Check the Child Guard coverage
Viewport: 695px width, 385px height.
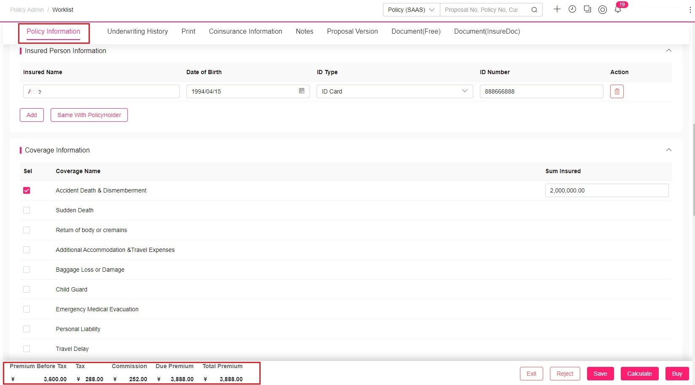point(27,289)
